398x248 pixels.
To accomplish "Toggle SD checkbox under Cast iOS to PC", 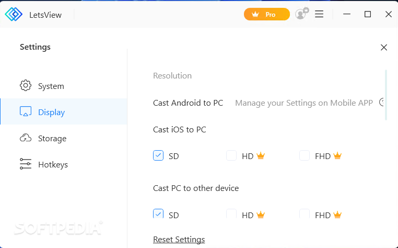I will point(158,155).
